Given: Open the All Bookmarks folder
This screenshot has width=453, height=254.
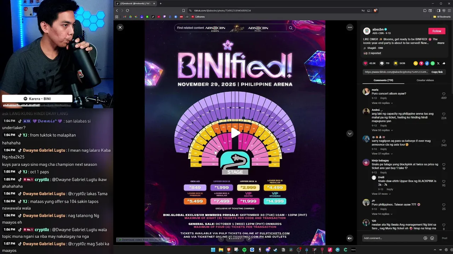Looking at the screenshot, I should click(x=442, y=17).
